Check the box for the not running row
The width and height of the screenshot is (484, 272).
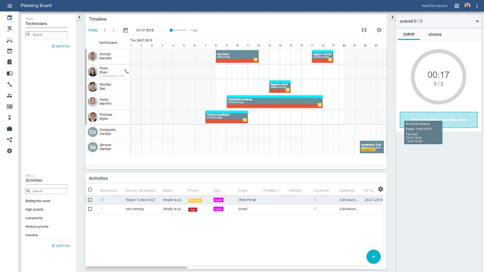[90, 209]
